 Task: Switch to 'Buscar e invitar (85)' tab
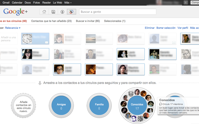[x=88, y=21]
